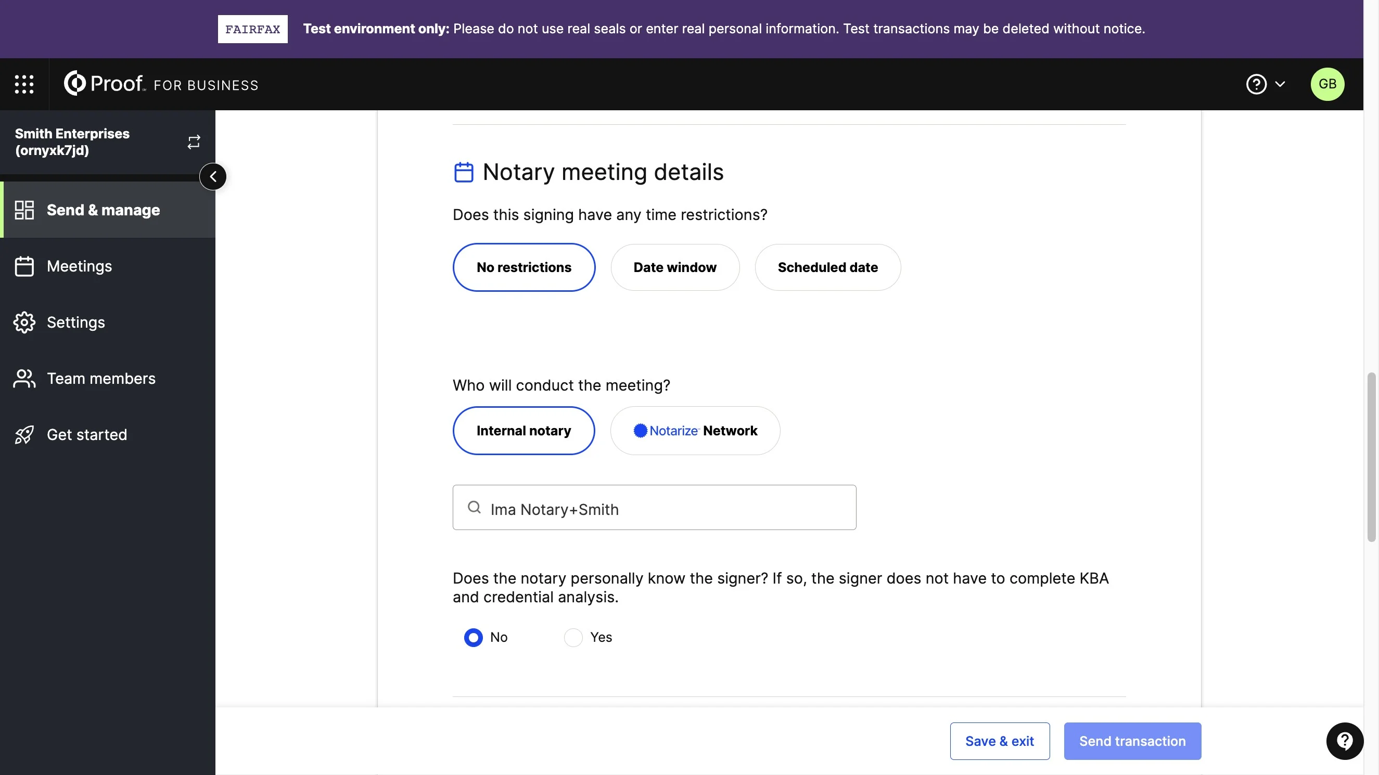Open the Get started page
This screenshot has height=775, width=1379.
click(x=108, y=435)
